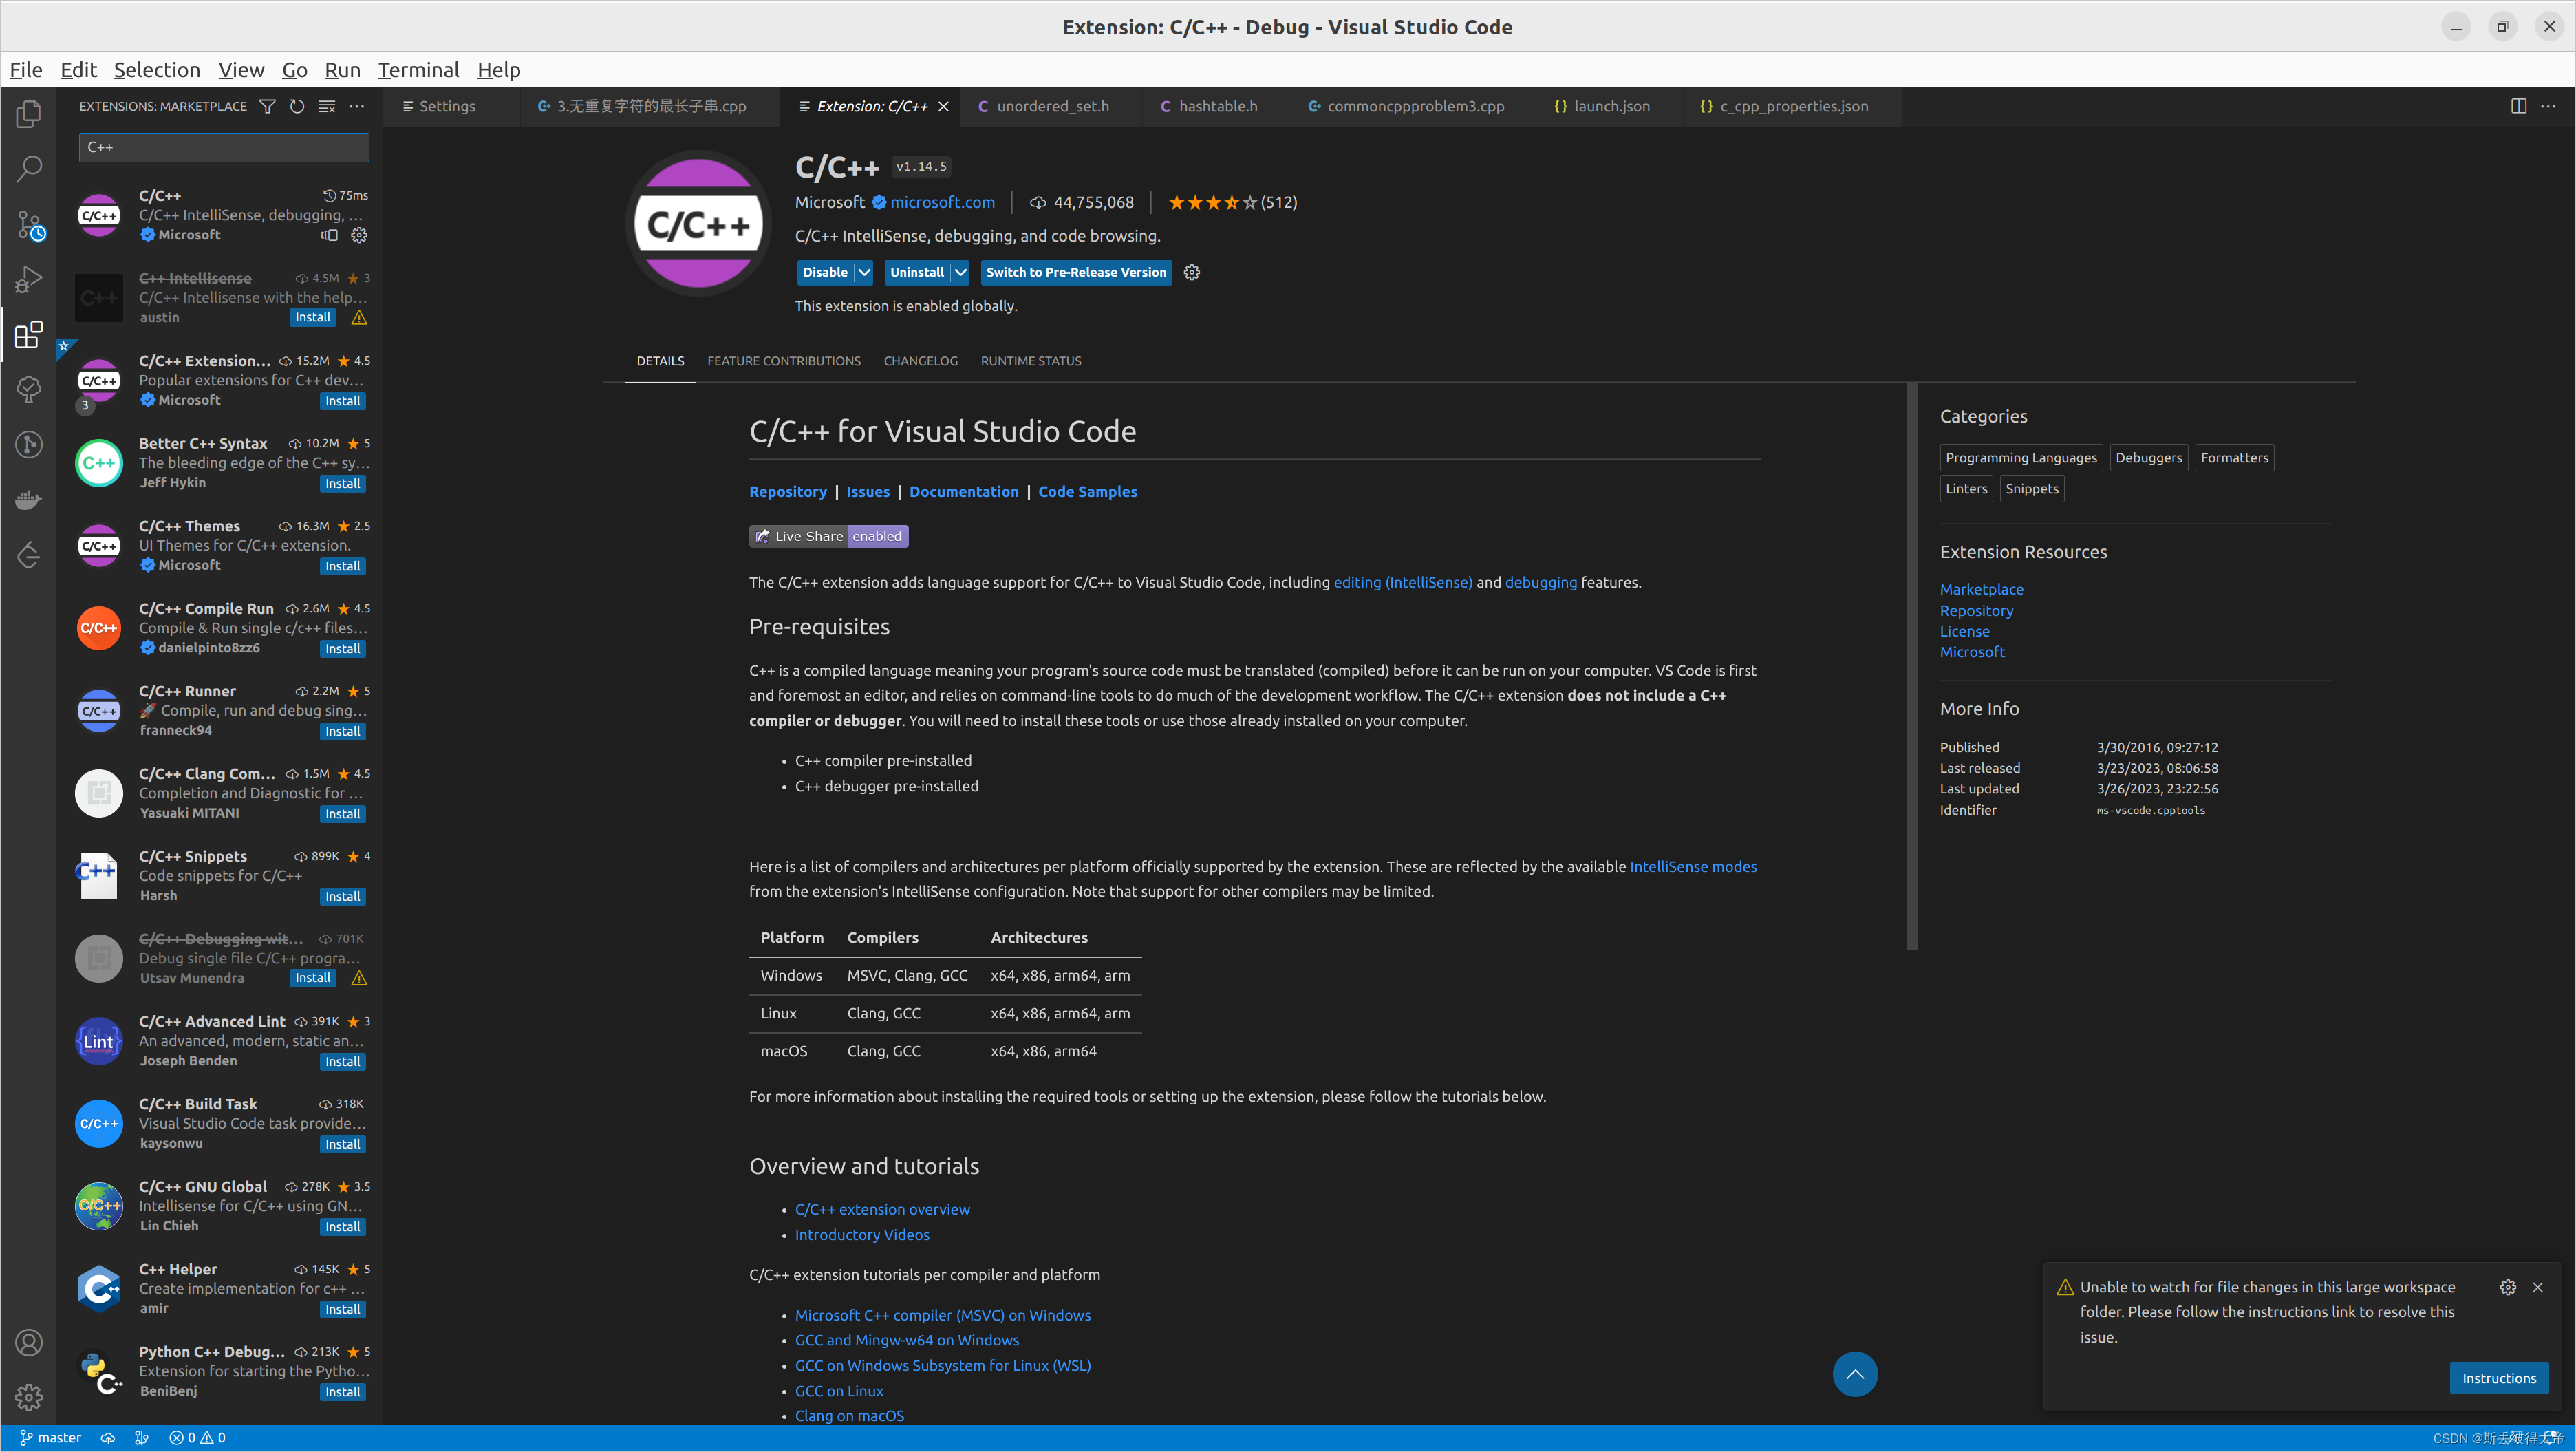Click the extension search input field

224,147
